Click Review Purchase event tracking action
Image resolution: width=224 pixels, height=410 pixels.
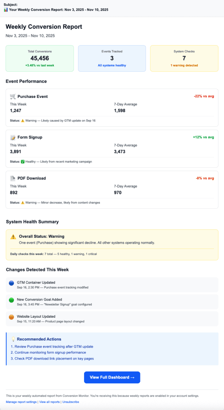tap(52, 346)
